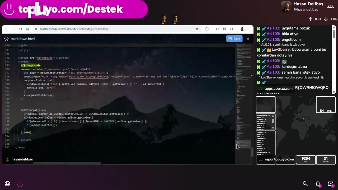Click the QR code toolbar icon
Viewport: 338px width, 190px height.
pos(224,29)
